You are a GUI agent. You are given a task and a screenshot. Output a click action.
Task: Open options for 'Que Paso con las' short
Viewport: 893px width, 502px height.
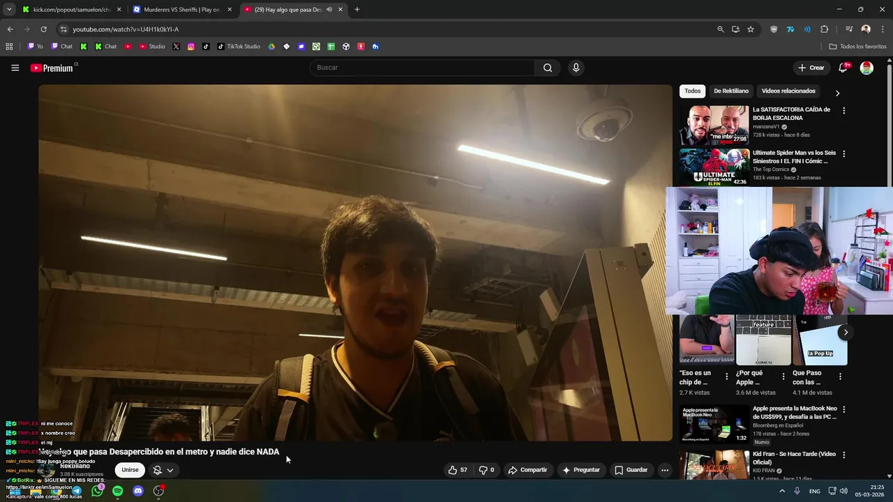pos(840,376)
